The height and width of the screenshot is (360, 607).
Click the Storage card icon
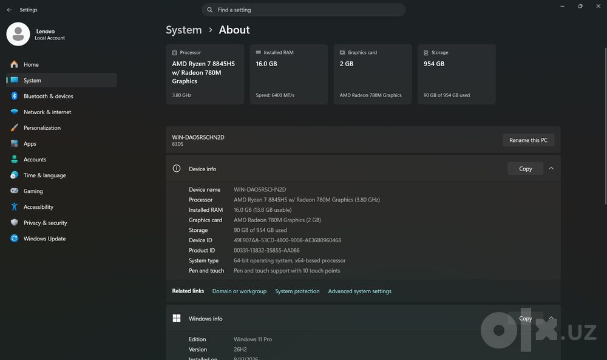426,53
